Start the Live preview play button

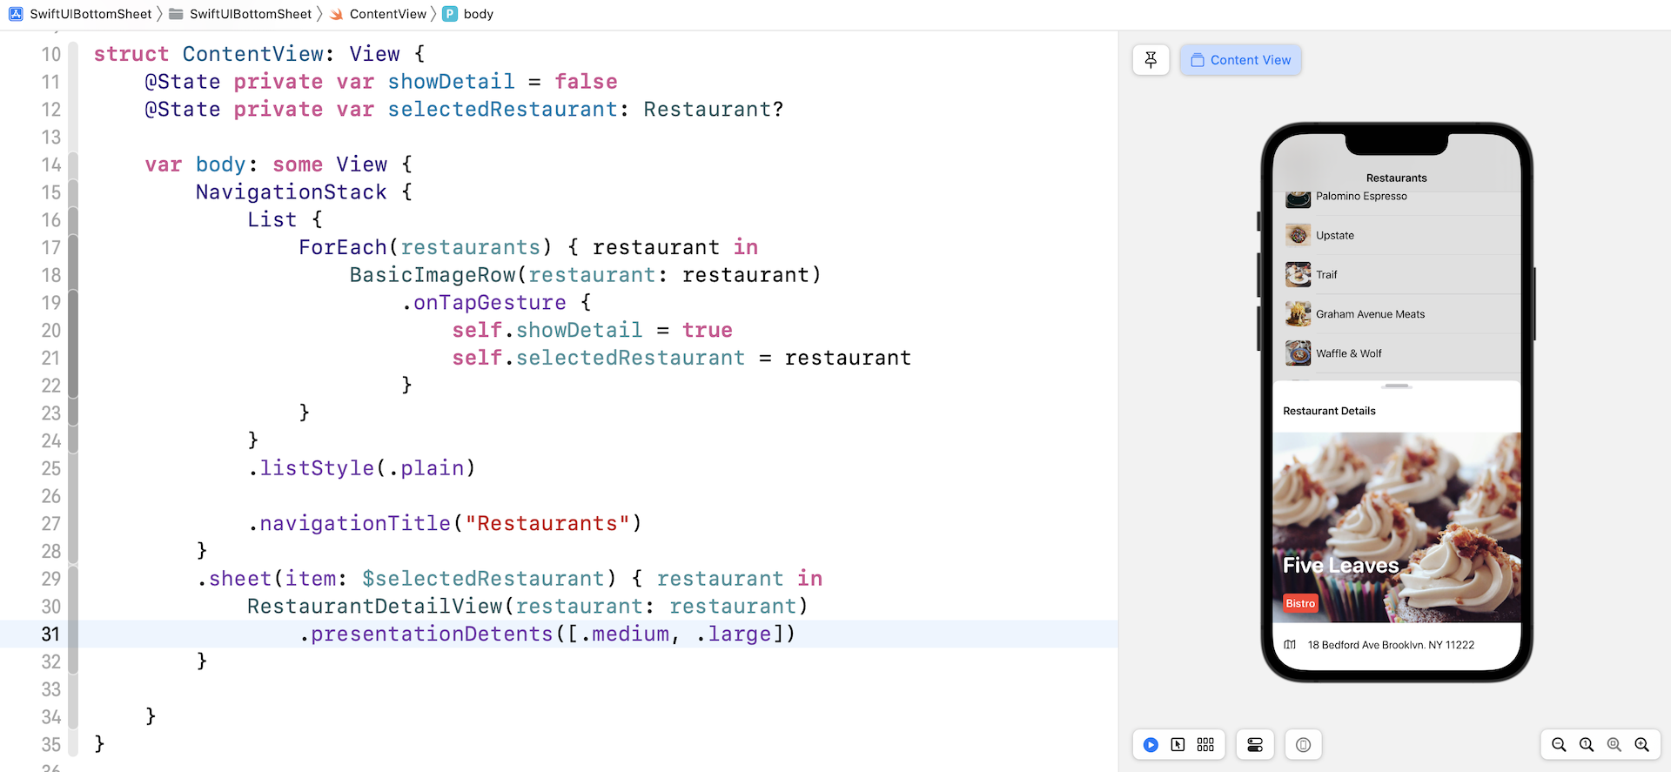tap(1151, 745)
